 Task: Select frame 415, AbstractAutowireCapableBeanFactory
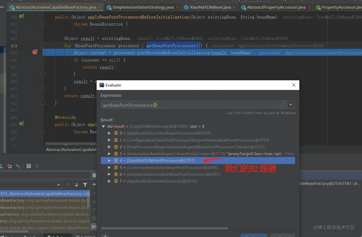pos(45,193)
